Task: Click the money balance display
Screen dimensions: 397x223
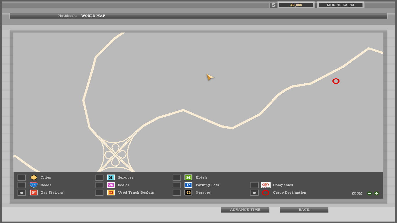Action: 296,5
